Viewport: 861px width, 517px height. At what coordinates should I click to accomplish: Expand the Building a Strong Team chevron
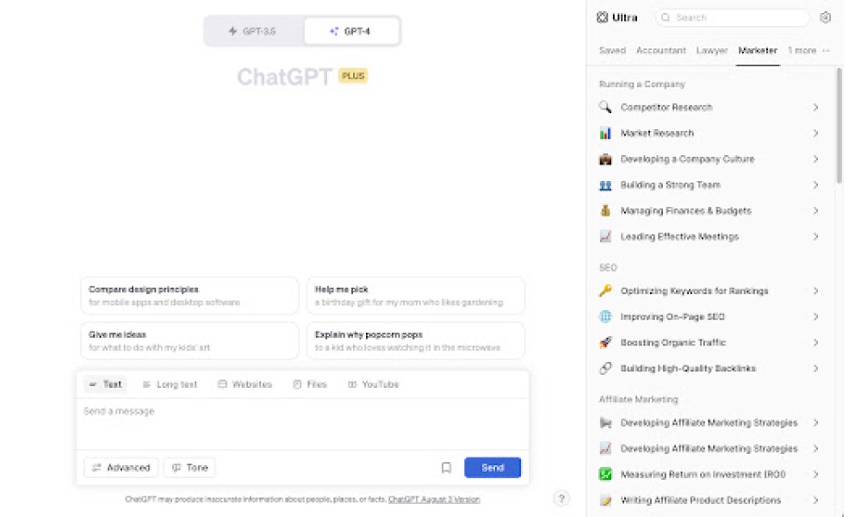coord(815,184)
